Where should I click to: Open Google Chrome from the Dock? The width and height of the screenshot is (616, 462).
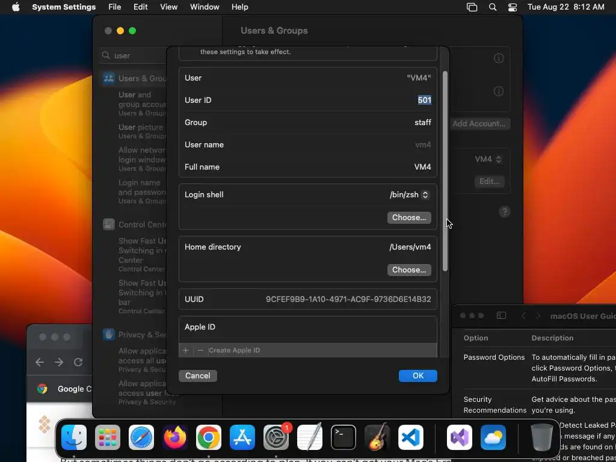pos(209,437)
